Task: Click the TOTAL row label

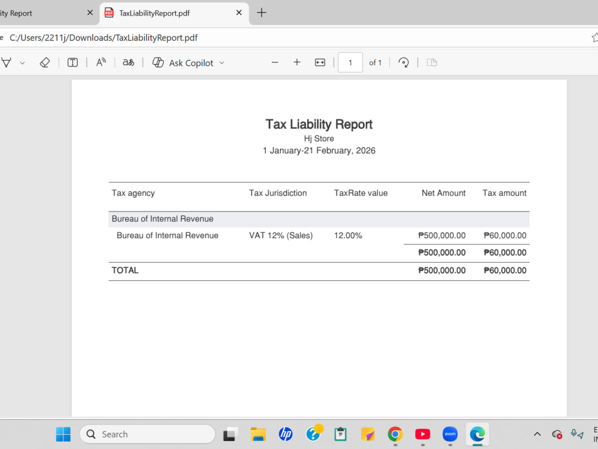Action: click(x=125, y=271)
